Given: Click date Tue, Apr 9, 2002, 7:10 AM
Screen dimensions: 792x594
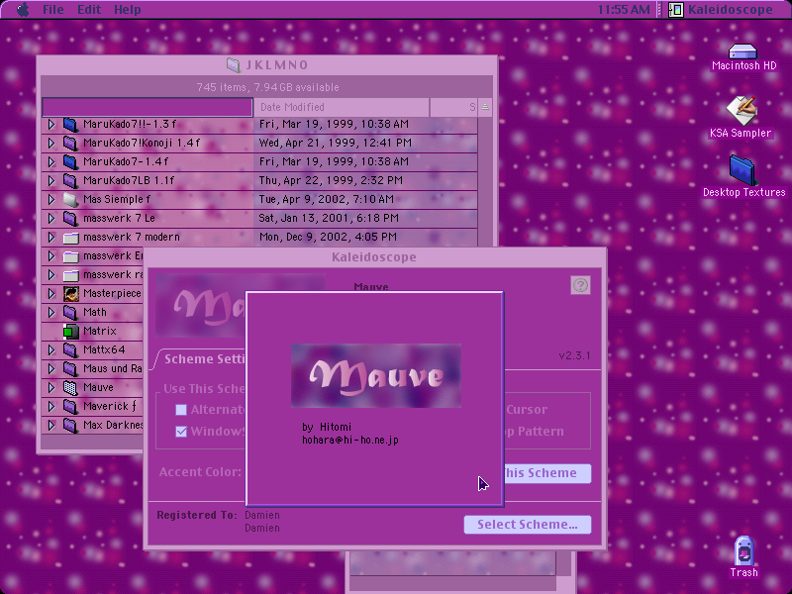Looking at the screenshot, I should tap(327, 200).
